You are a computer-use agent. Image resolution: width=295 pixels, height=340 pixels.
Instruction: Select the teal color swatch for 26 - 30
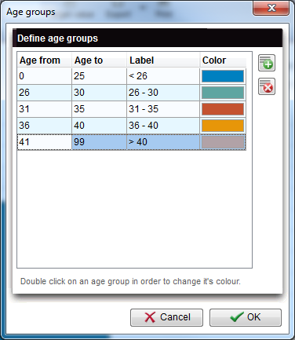pyautogui.click(x=223, y=93)
